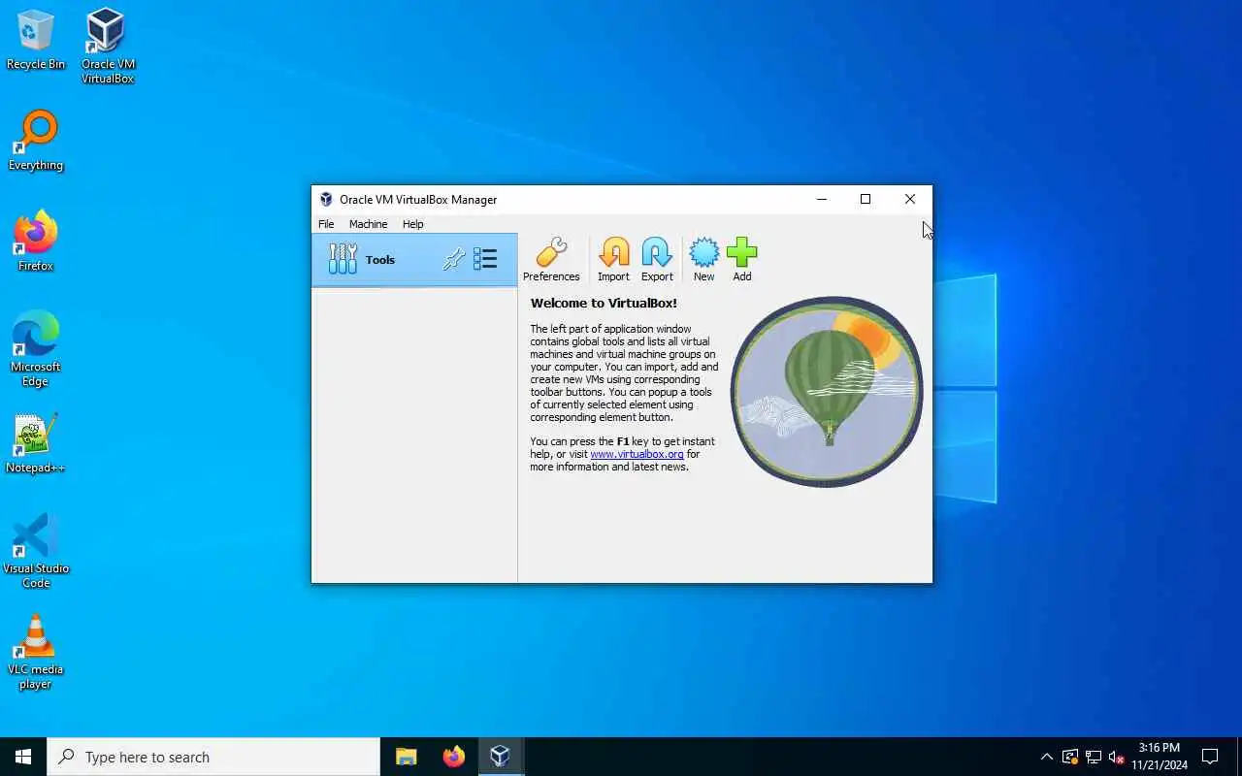Click the Import appliance icon

[613, 260]
